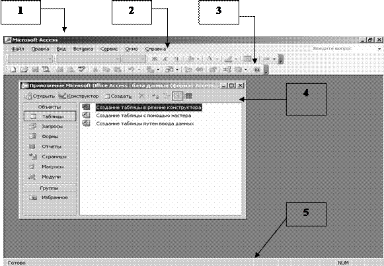Viewport: 384px width, 266px height.
Task: Open the Сервис menu
Action: click(109, 49)
